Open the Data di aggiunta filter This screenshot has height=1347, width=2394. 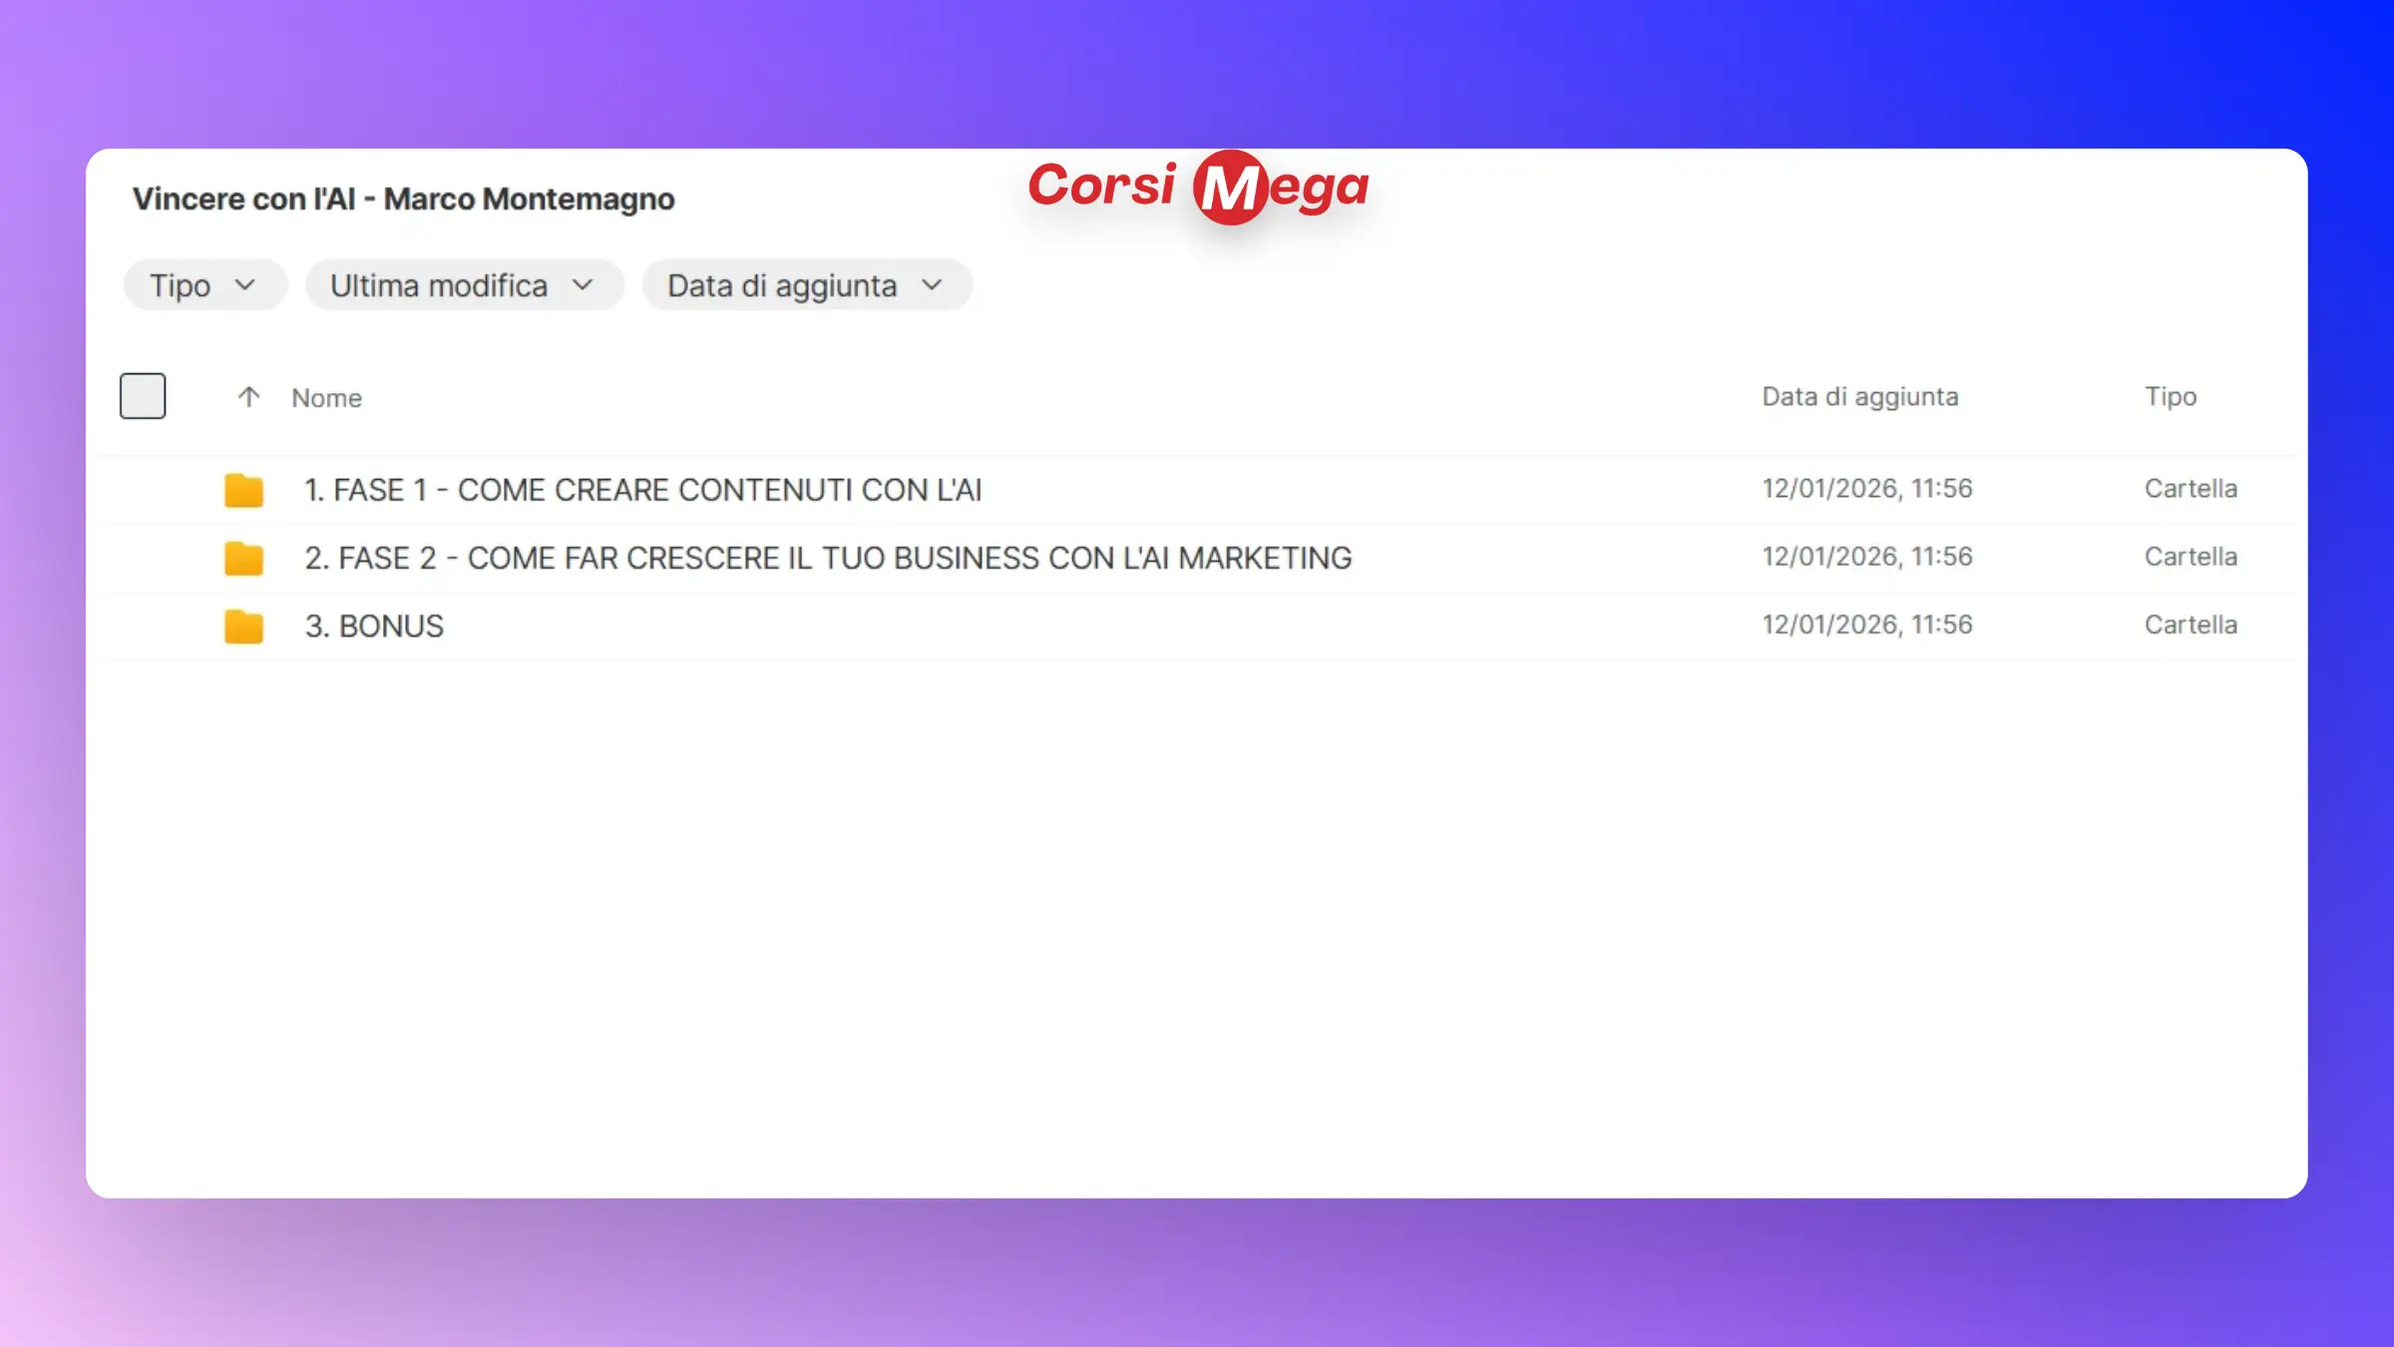[806, 285]
